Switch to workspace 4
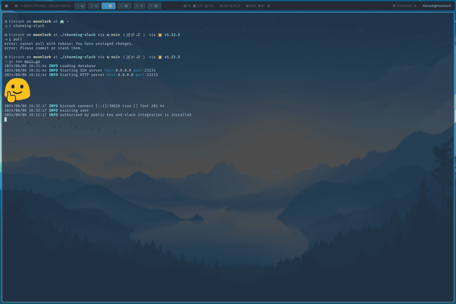Screen dimensions: 456x304 click(x=124, y=6)
